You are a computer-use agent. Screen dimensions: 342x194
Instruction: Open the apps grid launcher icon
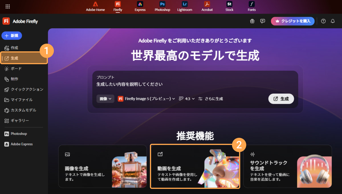[x=8, y=6]
